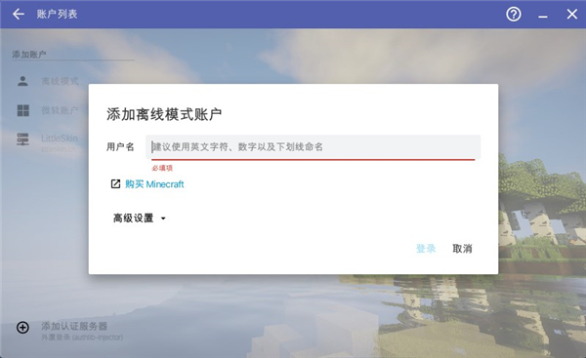The height and width of the screenshot is (358, 586).
Task: Open the 购买 Minecraft link
Action: click(x=154, y=184)
